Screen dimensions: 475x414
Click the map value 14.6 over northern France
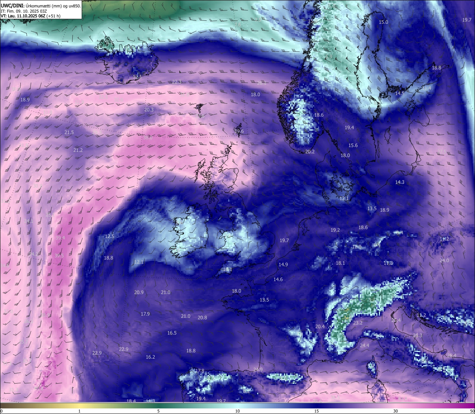[278, 280]
